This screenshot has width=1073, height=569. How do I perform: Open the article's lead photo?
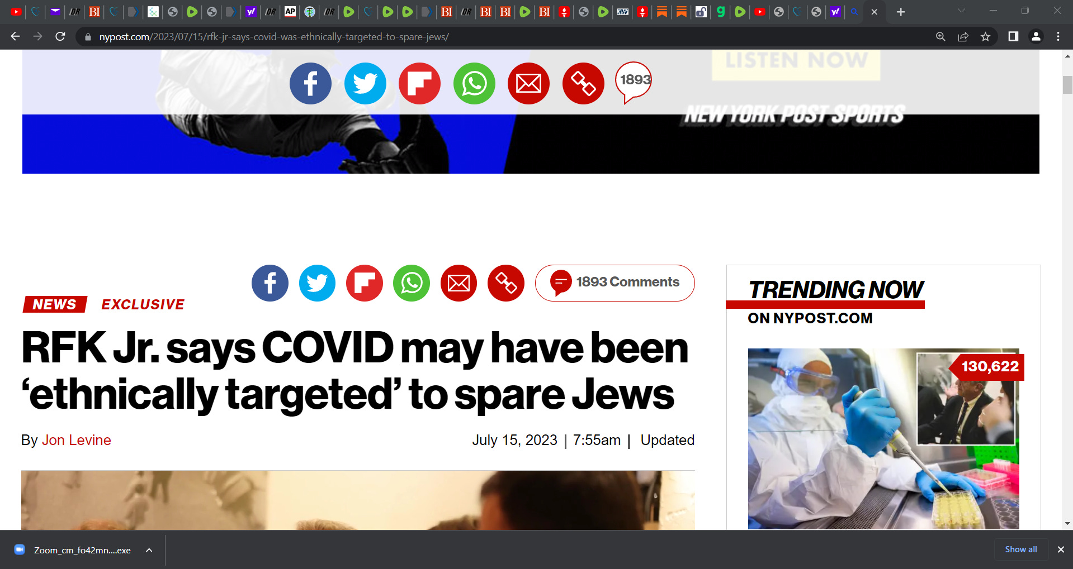[358, 500]
